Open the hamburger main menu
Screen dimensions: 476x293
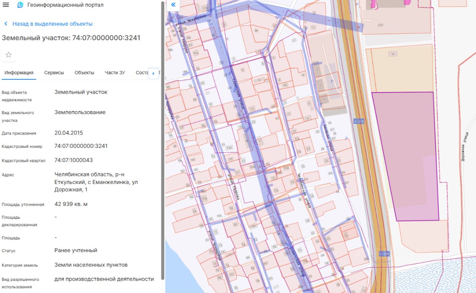tap(6, 5)
